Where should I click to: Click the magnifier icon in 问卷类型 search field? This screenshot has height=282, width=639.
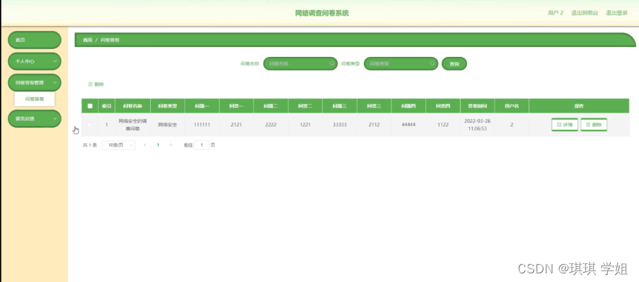coord(432,63)
